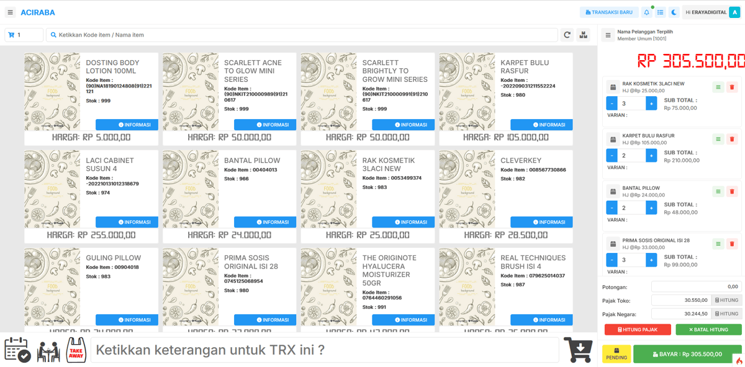Decrease quantity of RAK KOSMETIK 3LACI NEW
This screenshot has width=745, height=367.
pos(612,104)
